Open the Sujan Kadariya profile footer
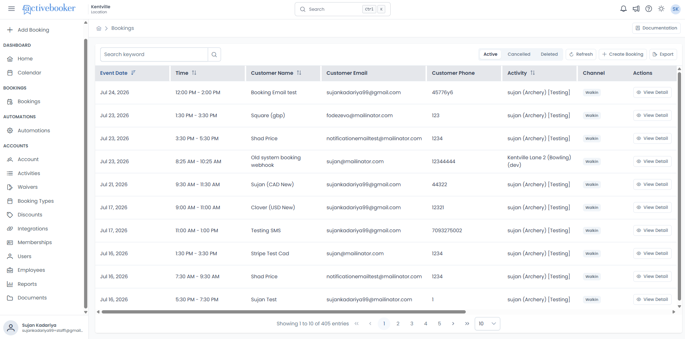The height and width of the screenshot is (339, 685). (44, 327)
